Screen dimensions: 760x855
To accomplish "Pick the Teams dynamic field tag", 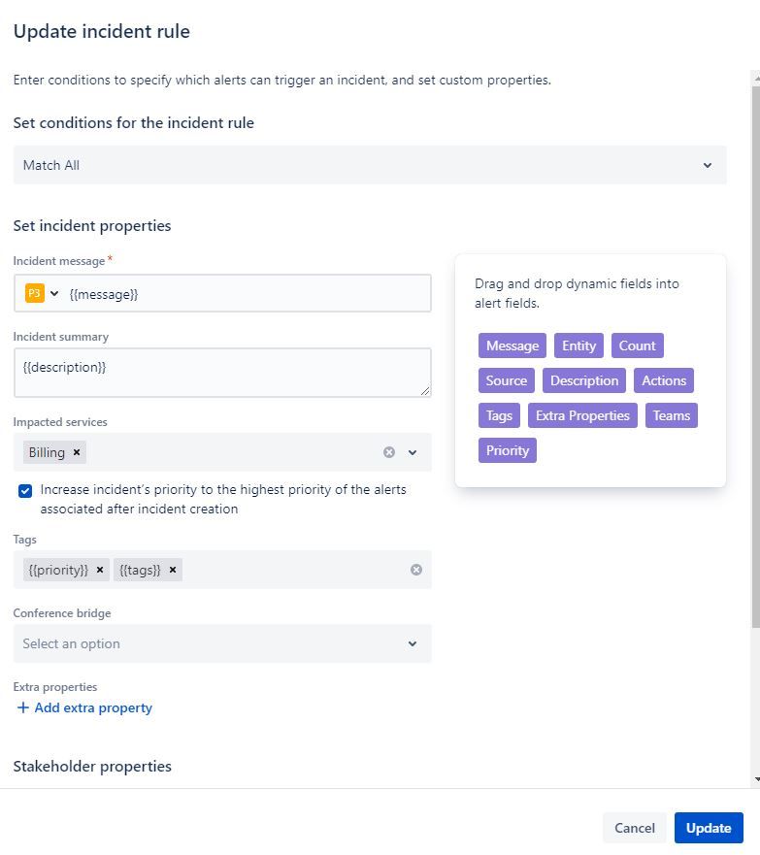I will pos(671,415).
